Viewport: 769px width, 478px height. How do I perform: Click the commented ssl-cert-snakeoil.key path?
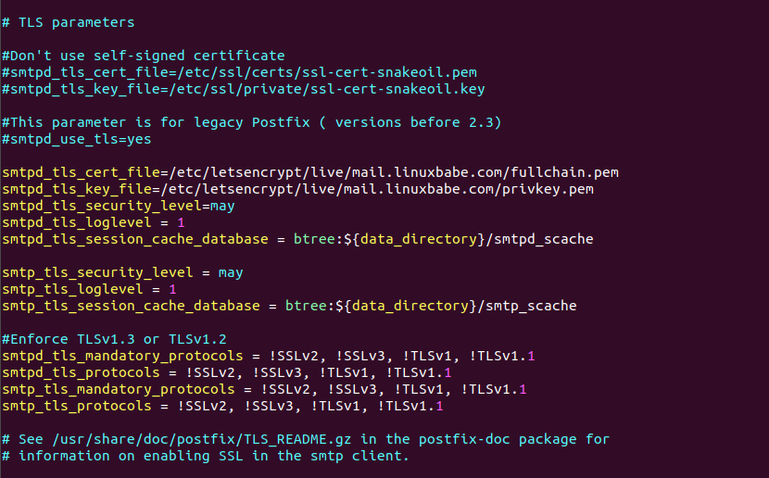(334, 89)
